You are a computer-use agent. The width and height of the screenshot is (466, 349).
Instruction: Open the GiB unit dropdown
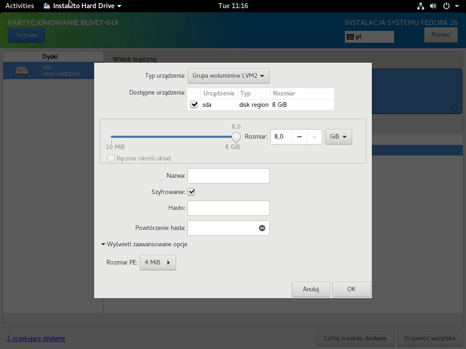point(338,137)
